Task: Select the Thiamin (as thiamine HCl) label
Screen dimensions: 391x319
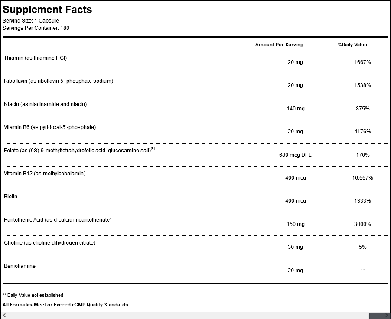Action: pyautogui.click(x=36, y=58)
